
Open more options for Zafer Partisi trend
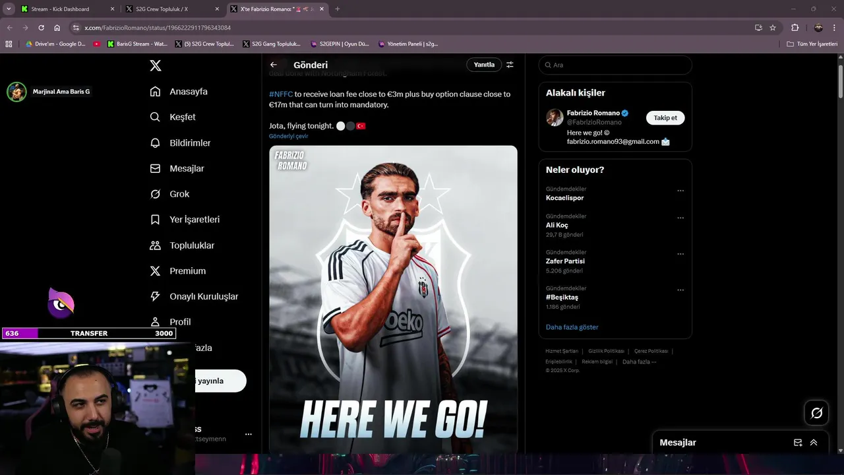tap(680, 254)
